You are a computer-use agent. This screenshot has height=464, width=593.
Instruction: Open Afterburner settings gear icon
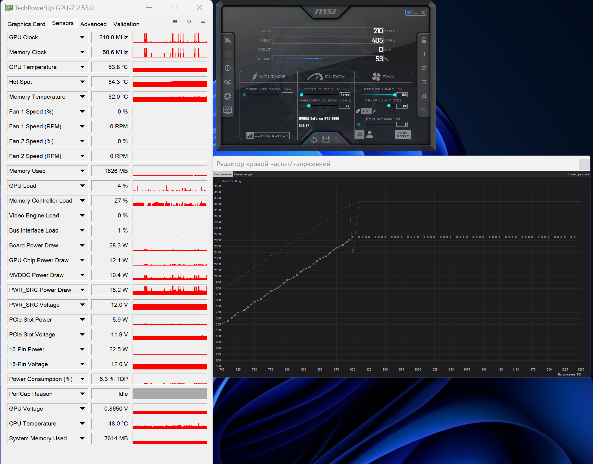[228, 96]
